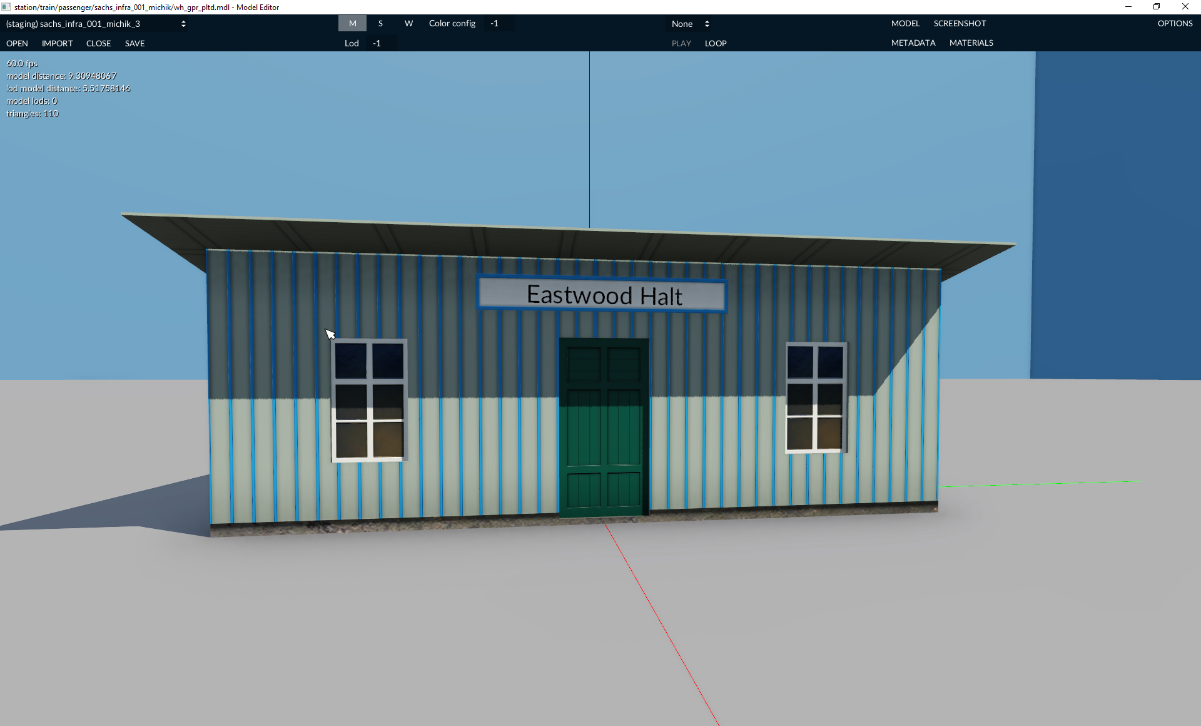1201x726 pixels.
Task: Click the Eastwood Halt station sign
Action: [602, 294]
